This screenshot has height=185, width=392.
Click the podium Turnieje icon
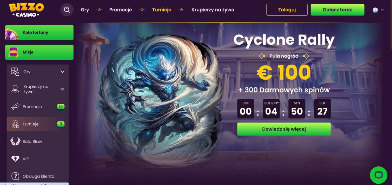(x=15, y=124)
